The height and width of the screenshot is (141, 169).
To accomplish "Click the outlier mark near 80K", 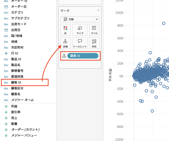I will pos(164,23).
